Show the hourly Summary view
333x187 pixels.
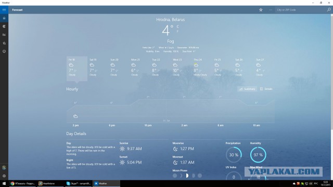[x=247, y=89]
